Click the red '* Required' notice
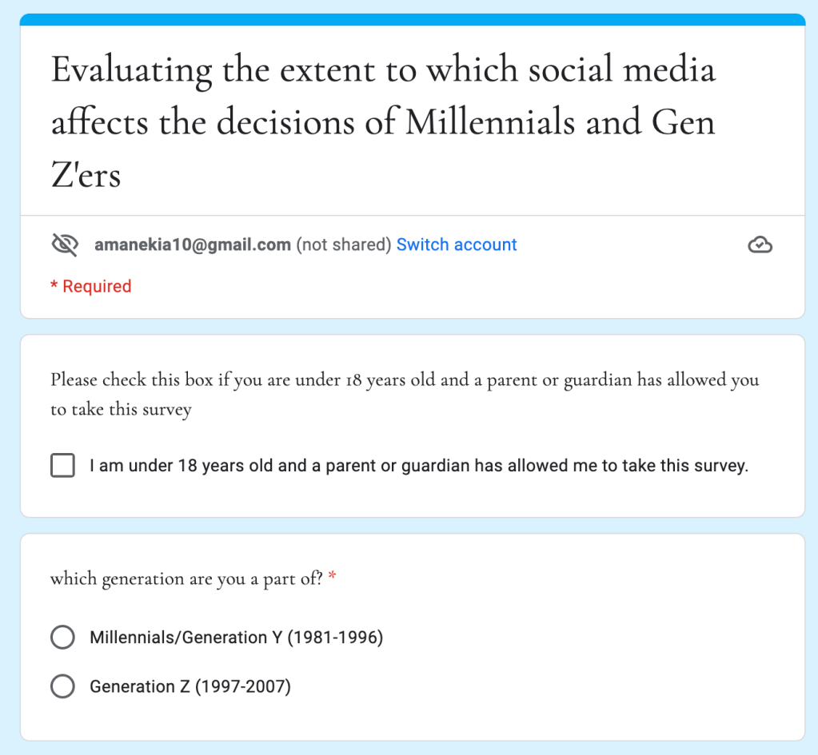Viewport: 818px width, 755px height. click(x=91, y=286)
